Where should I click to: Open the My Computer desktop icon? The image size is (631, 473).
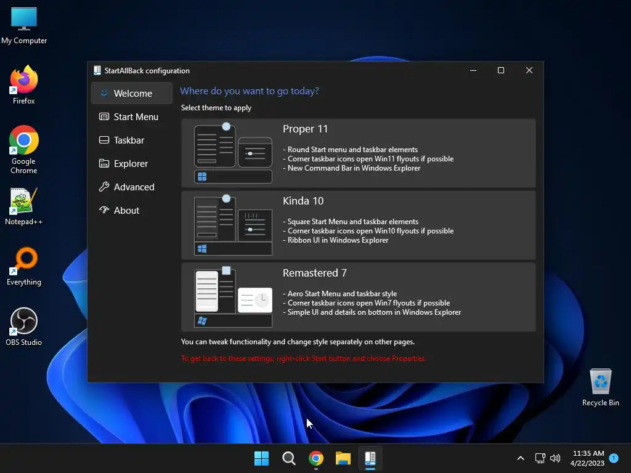24,26
